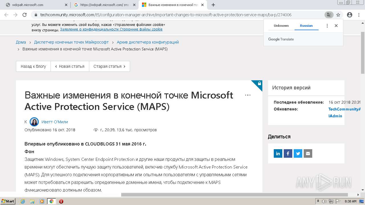The image size is (365, 205).
Task: Select Russian language in translate popup
Action: pos(306,26)
